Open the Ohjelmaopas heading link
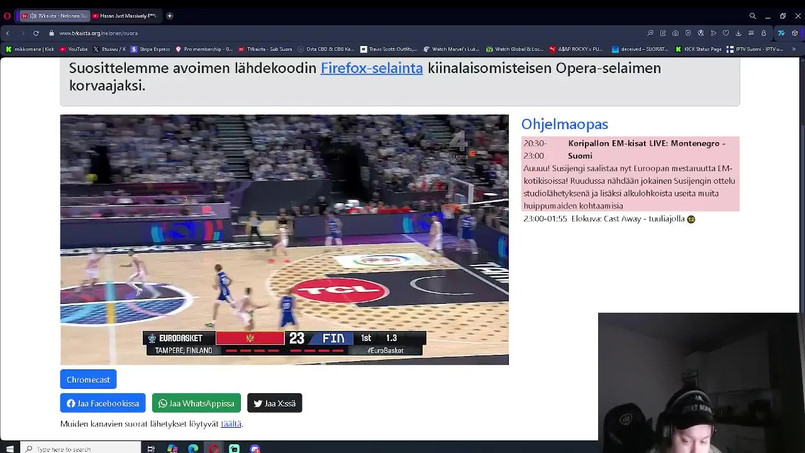 click(x=565, y=124)
